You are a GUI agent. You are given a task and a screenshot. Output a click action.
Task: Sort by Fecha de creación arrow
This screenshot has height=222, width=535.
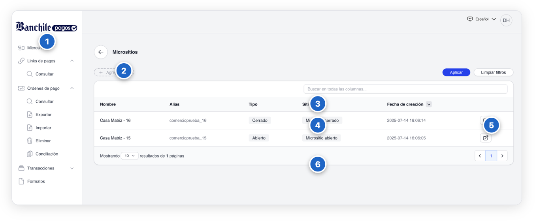[429, 104]
